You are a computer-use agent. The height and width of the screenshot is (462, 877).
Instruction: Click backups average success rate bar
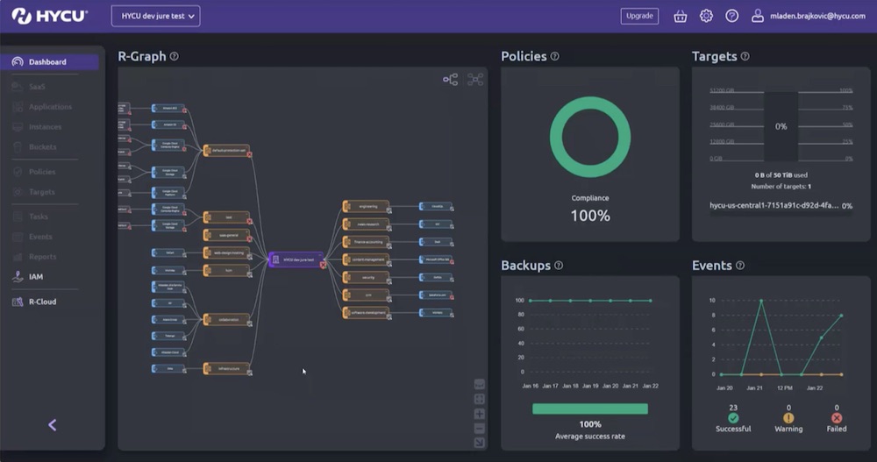(590, 409)
